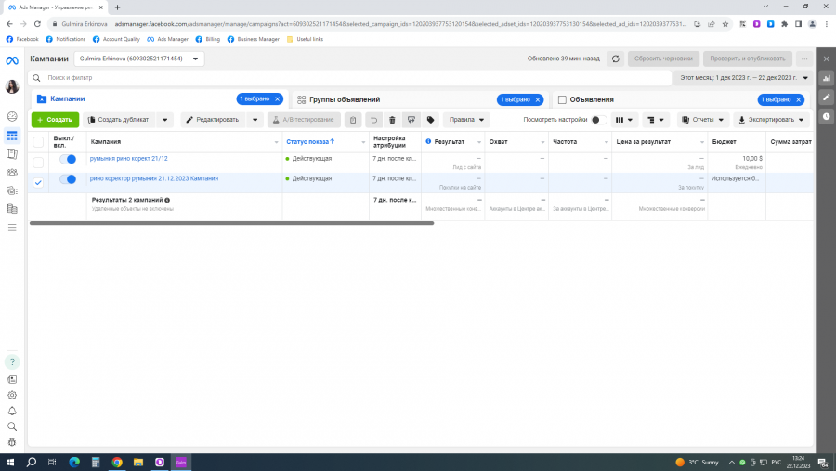Open the Billing bookmark
Viewport: 836px width, 471px height.
point(208,39)
